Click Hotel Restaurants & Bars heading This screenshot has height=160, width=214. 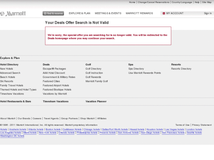coord(16,102)
